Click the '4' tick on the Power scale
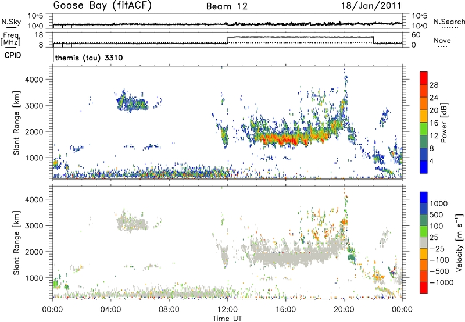Viewport: 465px width, 322px height. point(431,161)
